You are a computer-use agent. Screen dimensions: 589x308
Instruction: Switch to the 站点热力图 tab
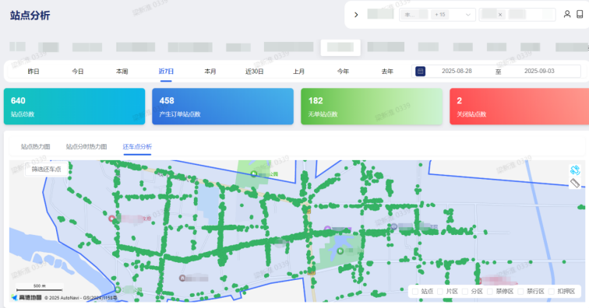(x=35, y=147)
